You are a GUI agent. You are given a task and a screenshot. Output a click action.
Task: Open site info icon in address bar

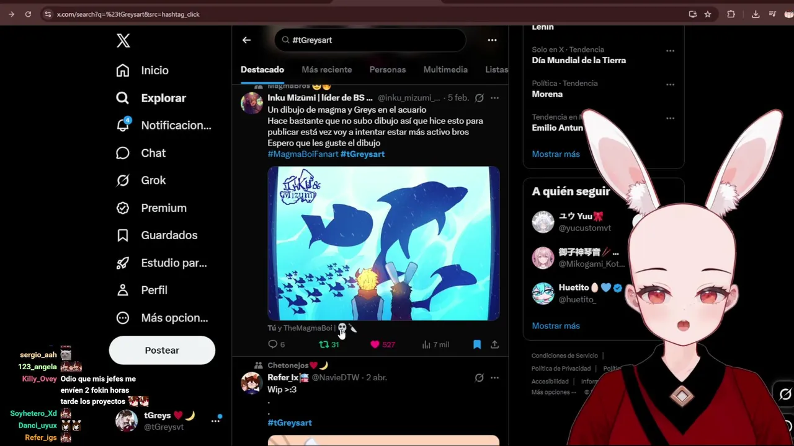click(x=47, y=14)
